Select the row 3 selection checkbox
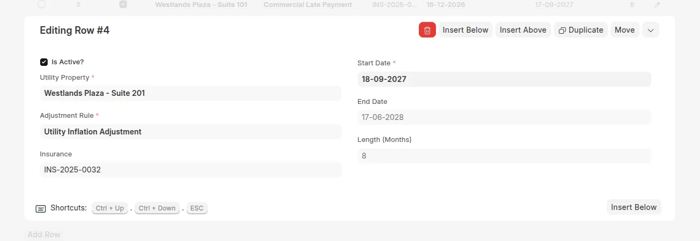The height and width of the screenshot is (241, 700). [42, 4]
